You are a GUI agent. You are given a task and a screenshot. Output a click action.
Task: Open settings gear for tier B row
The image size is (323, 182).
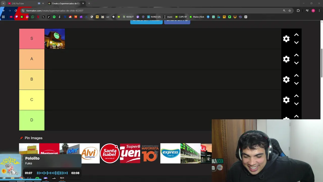click(286, 80)
